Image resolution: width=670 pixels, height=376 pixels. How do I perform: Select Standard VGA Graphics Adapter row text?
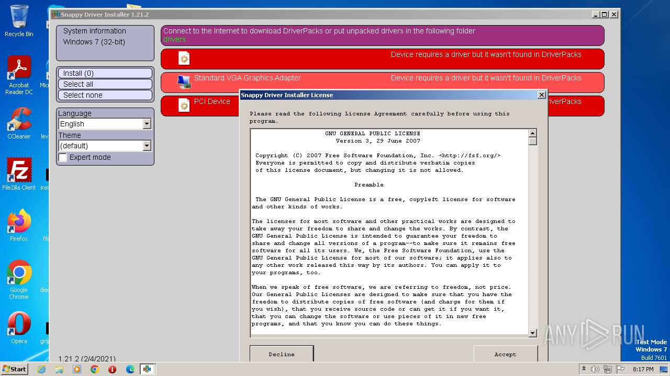[x=248, y=78]
